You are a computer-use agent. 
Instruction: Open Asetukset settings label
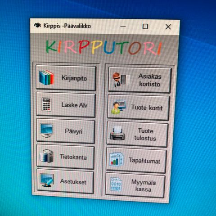point(73,182)
